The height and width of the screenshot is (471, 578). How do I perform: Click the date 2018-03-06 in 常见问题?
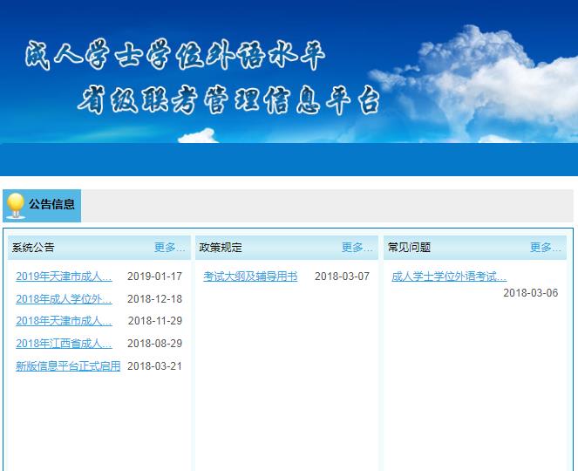click(530, 293)
